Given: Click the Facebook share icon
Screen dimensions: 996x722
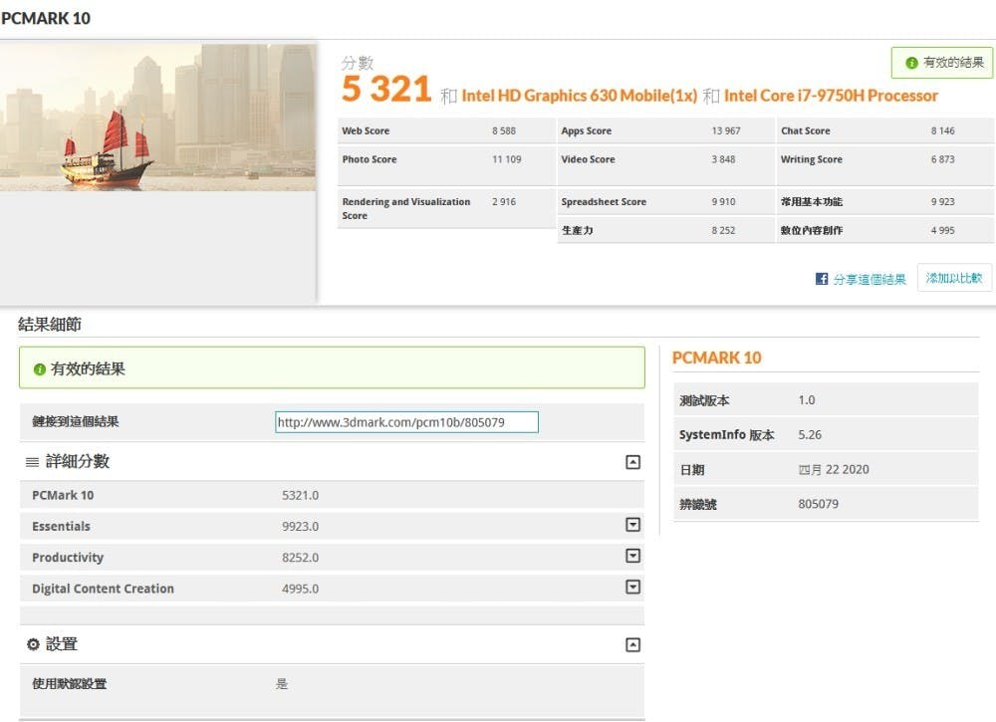Looking at the screenshot, I should click(822, 280).
